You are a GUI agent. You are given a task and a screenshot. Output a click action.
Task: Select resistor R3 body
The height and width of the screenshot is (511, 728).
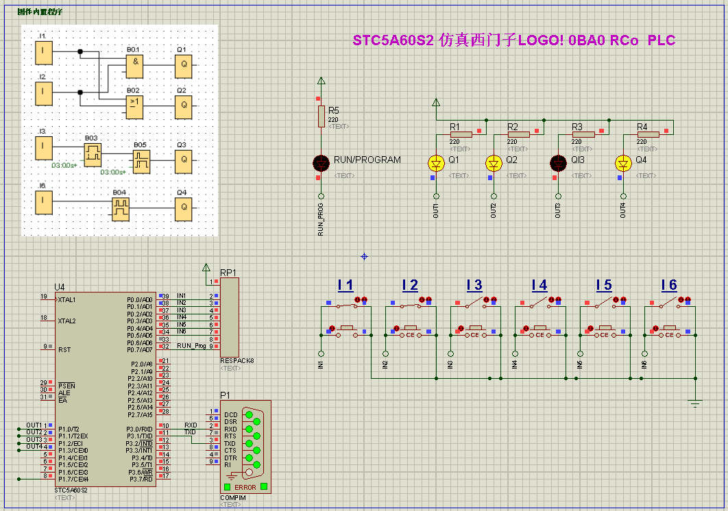(583, 134)
